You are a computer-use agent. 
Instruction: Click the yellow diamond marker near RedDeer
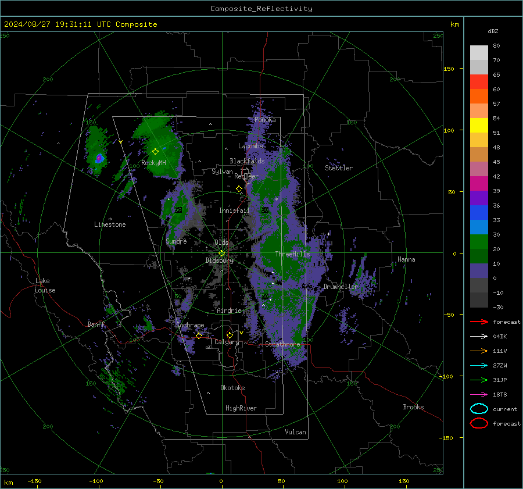click(239, 189)
